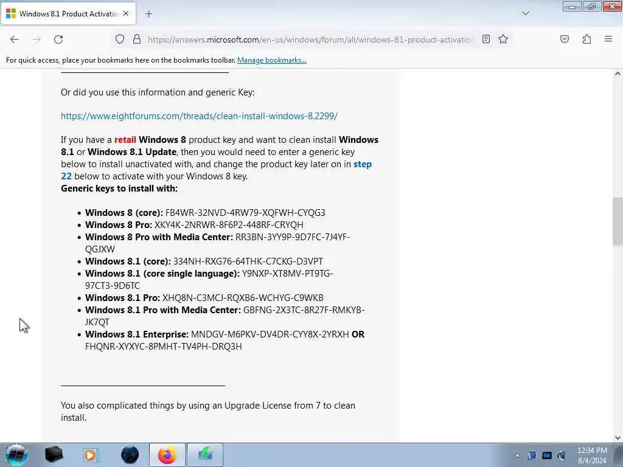Click Windows 8 Pro key XKY4K text
The image size is (623, 467).
tap(229, 225)
